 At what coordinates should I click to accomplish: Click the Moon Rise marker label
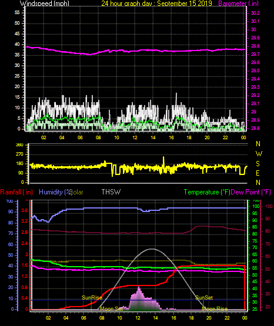coord(215,309)
